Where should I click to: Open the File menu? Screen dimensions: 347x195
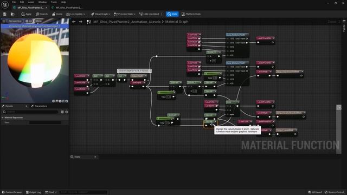pyautogui.click(x=14, y=2)
